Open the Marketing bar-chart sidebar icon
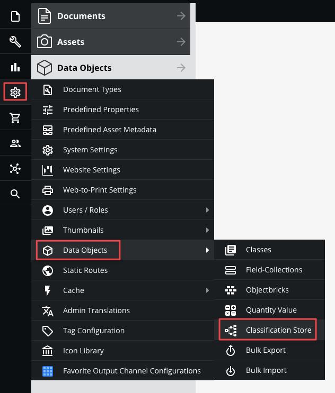Screen dimensions: 335x393 15,67
